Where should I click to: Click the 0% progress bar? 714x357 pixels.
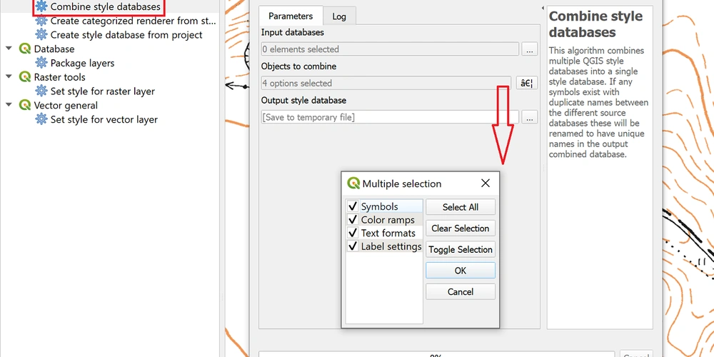437,354
